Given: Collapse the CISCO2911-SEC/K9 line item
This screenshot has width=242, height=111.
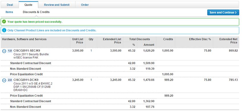Looking at the screenshot, I should pyautogui.click(x=4, y=51).
